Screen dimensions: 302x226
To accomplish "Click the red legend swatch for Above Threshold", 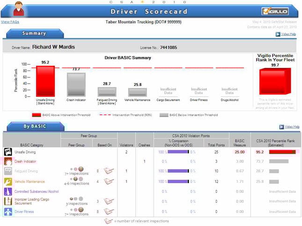I will [x=37, y=115].
